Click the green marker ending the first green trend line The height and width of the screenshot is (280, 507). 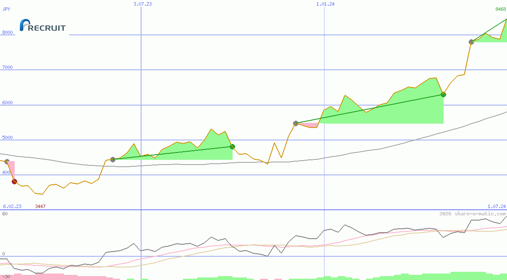(x=232, y=146)
